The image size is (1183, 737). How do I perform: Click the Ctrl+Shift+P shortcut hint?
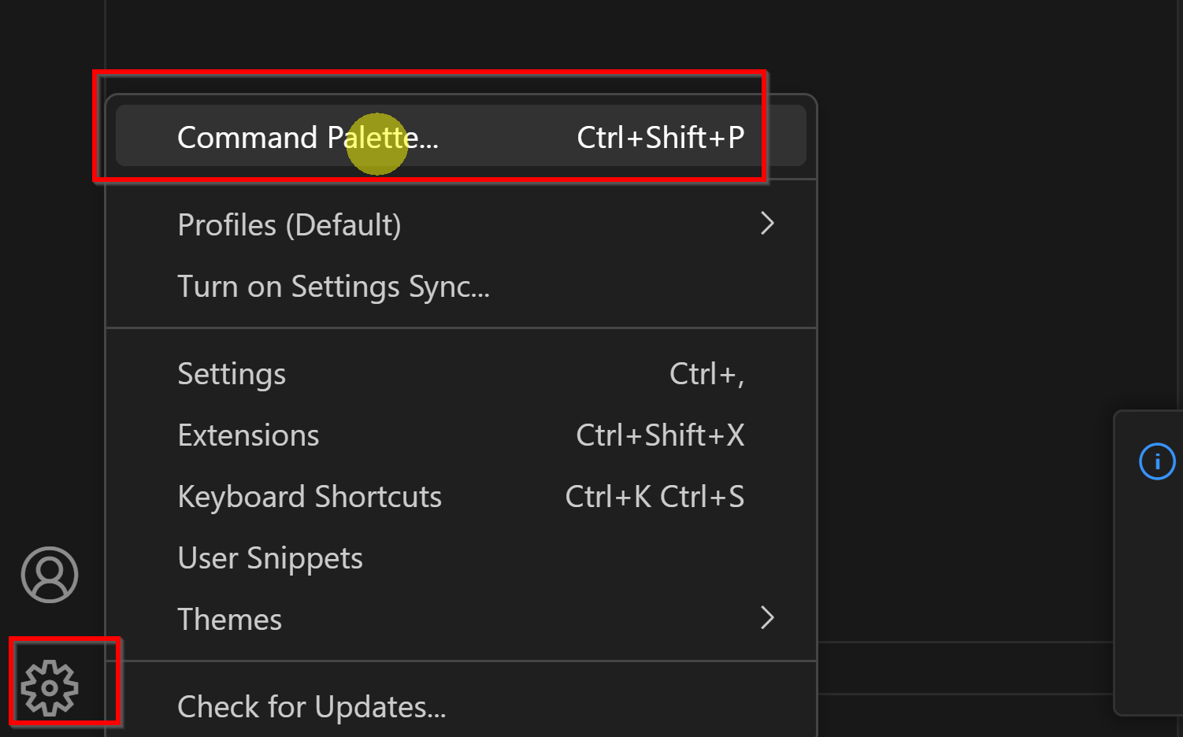[x=660, y=138]
